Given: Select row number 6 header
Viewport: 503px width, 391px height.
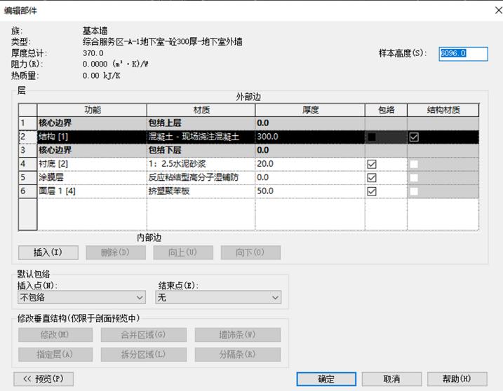Looking at the screenshot, I should [27, 191].
